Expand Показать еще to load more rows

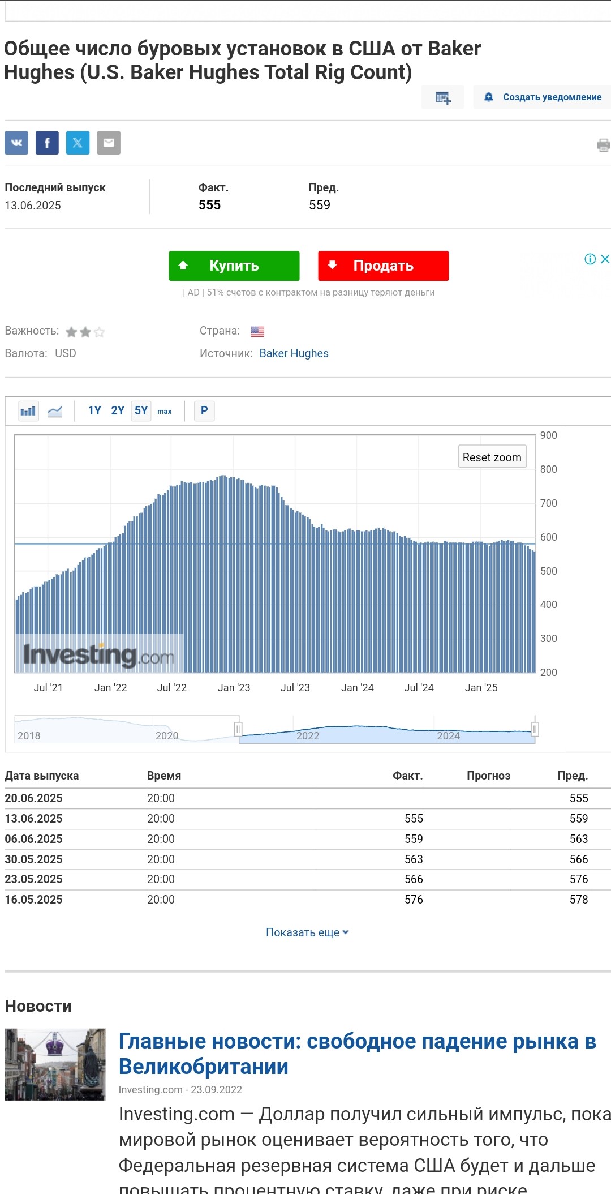click(x=307, y=932)
